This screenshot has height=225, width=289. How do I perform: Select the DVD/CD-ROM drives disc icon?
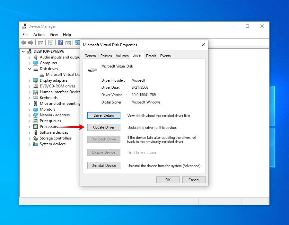[x=36, y=86]
